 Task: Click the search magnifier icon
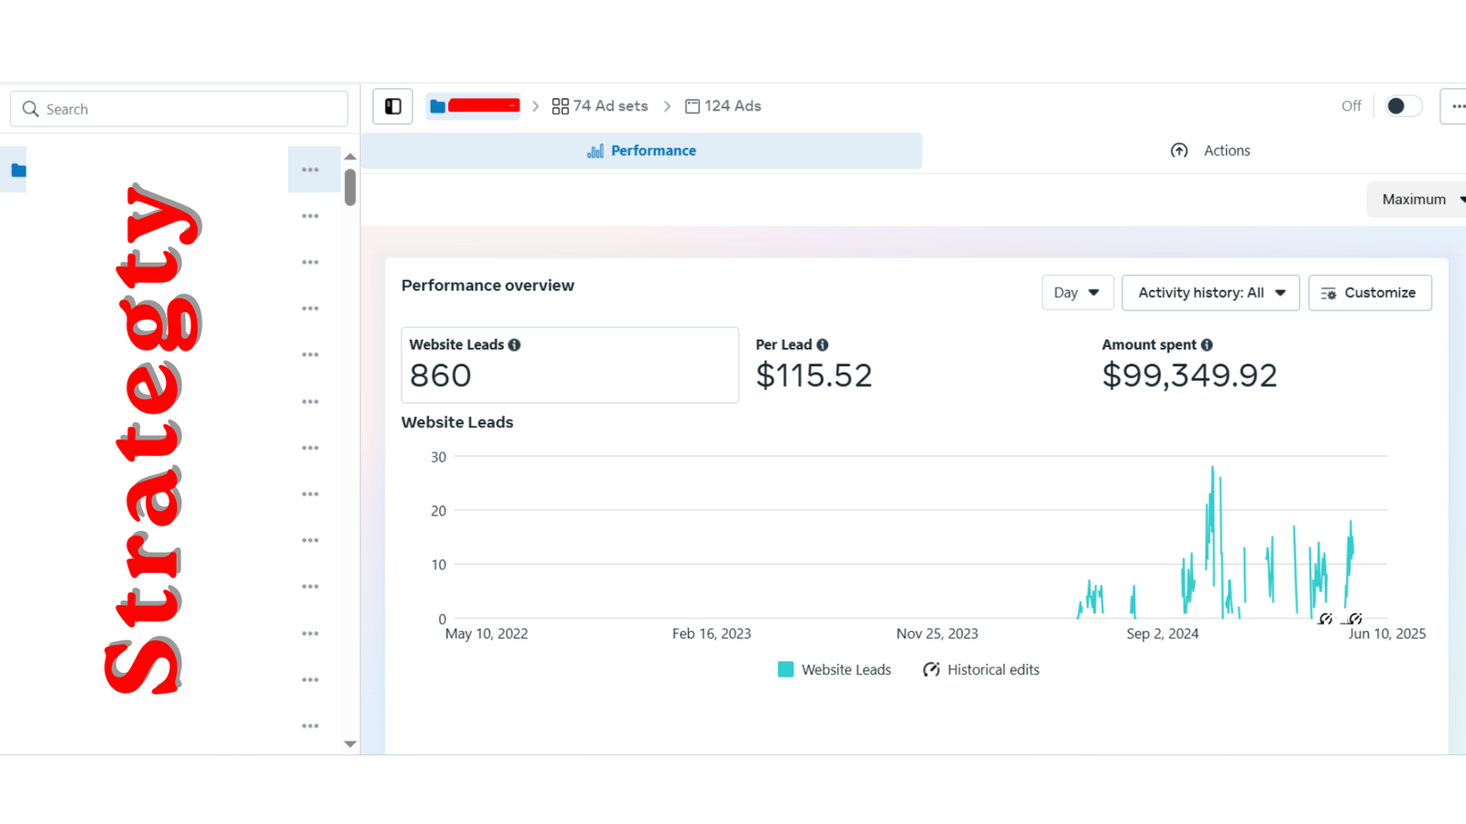30,109
